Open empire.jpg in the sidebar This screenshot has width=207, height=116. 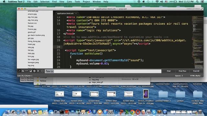tap(32, 14)
